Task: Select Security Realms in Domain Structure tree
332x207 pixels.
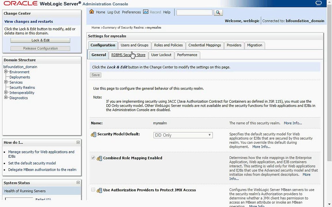Action: click(22, 87)
